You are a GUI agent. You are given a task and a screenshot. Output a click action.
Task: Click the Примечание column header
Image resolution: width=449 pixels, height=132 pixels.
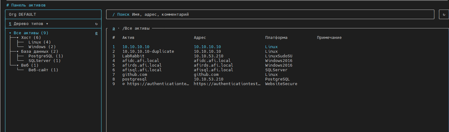[x=329, y=38]
